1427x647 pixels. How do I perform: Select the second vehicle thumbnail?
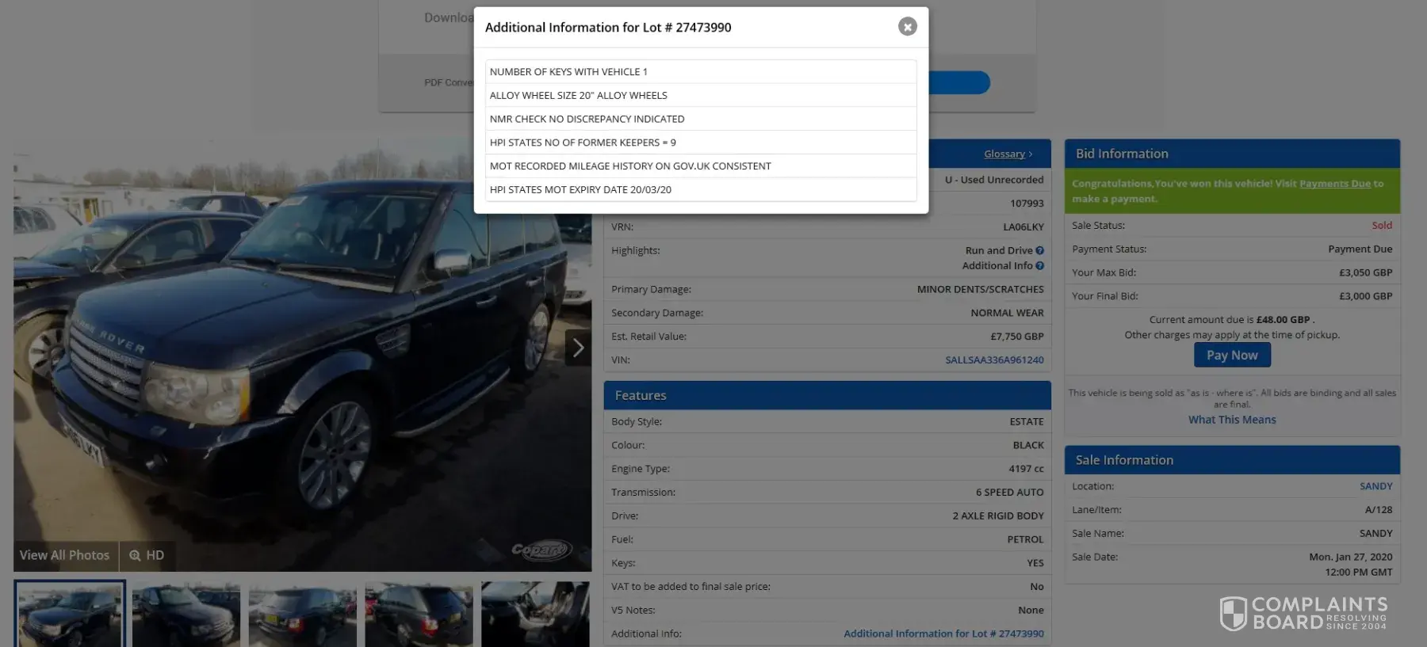click(186, 614)
